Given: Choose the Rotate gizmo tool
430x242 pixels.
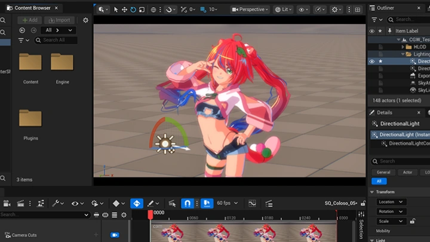Looking at the screenshot, I should [133, 10].
